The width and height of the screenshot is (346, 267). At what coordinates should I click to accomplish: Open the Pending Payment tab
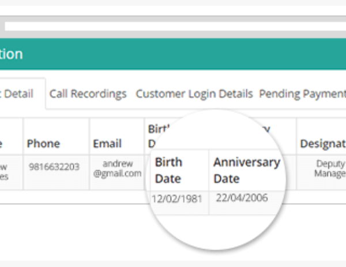(x=302, y=94)
